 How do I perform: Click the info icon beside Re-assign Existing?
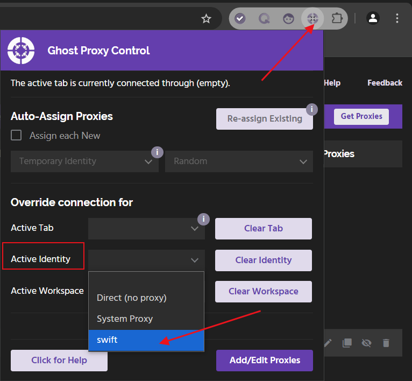tap(311, 109)
